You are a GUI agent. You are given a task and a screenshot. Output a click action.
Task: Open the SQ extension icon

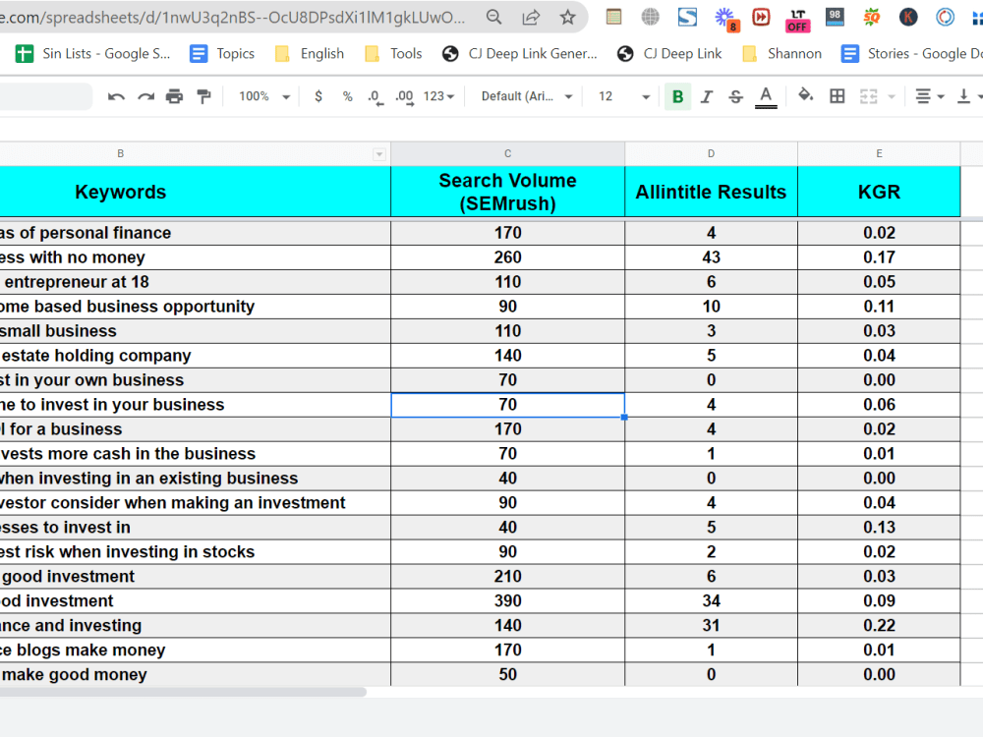[871, 17]
